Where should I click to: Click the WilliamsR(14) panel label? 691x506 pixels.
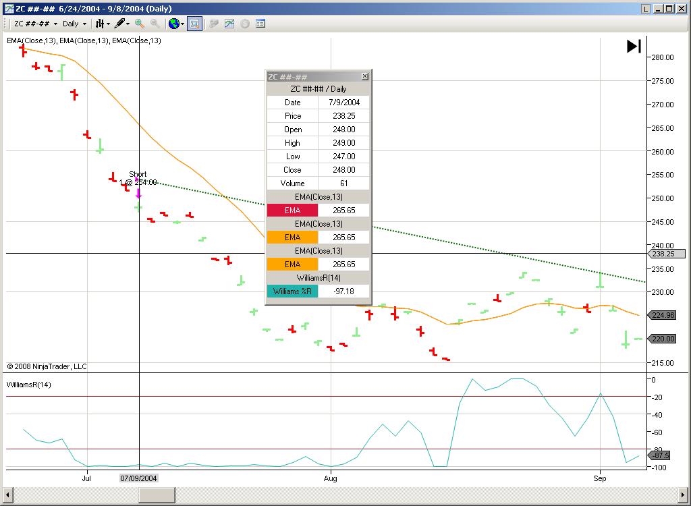point(28,385)
